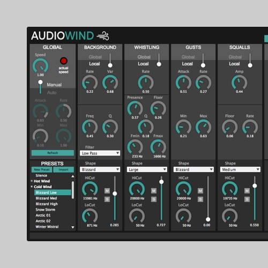This screenshot has height=268, width=268.
Task: Click the Whistling Fmax knob
Action: (158, 147)
